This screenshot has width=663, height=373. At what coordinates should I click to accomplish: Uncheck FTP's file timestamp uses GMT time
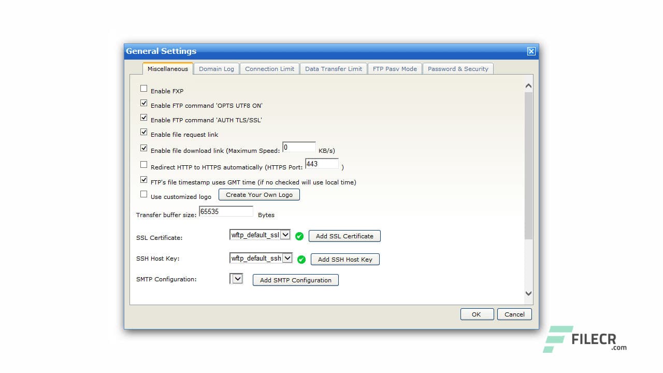point(143,179)
